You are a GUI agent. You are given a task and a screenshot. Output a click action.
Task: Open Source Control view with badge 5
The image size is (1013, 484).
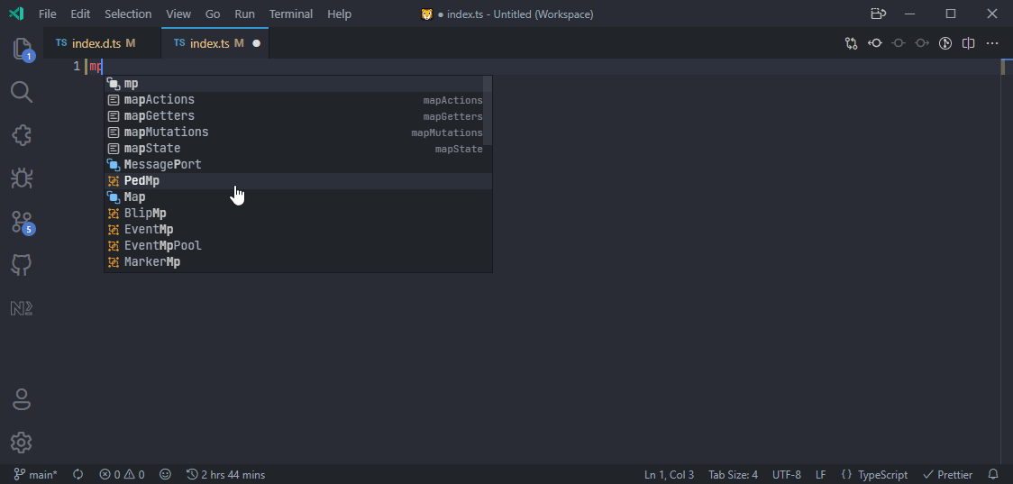[x=22, y=222]
